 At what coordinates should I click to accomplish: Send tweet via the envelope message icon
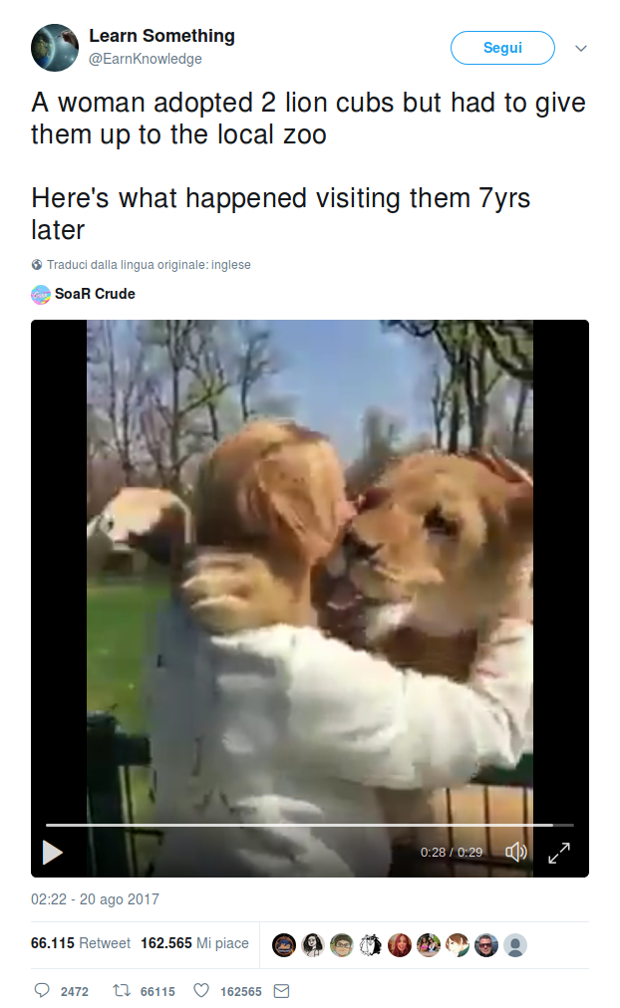tap(282, 991)
